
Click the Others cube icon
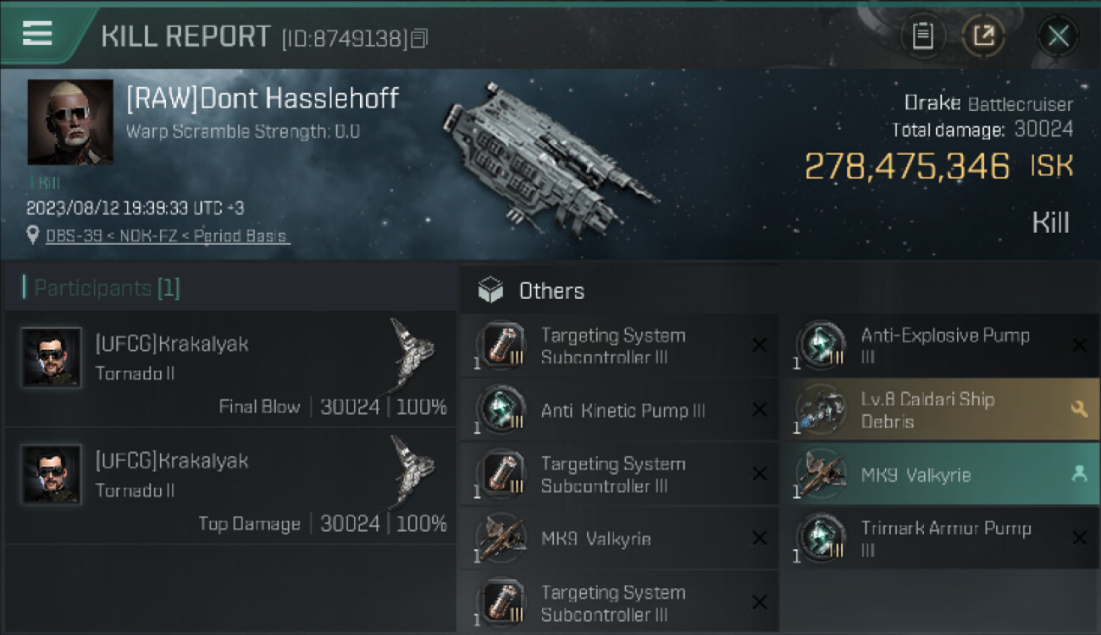[x=490, y=290]
